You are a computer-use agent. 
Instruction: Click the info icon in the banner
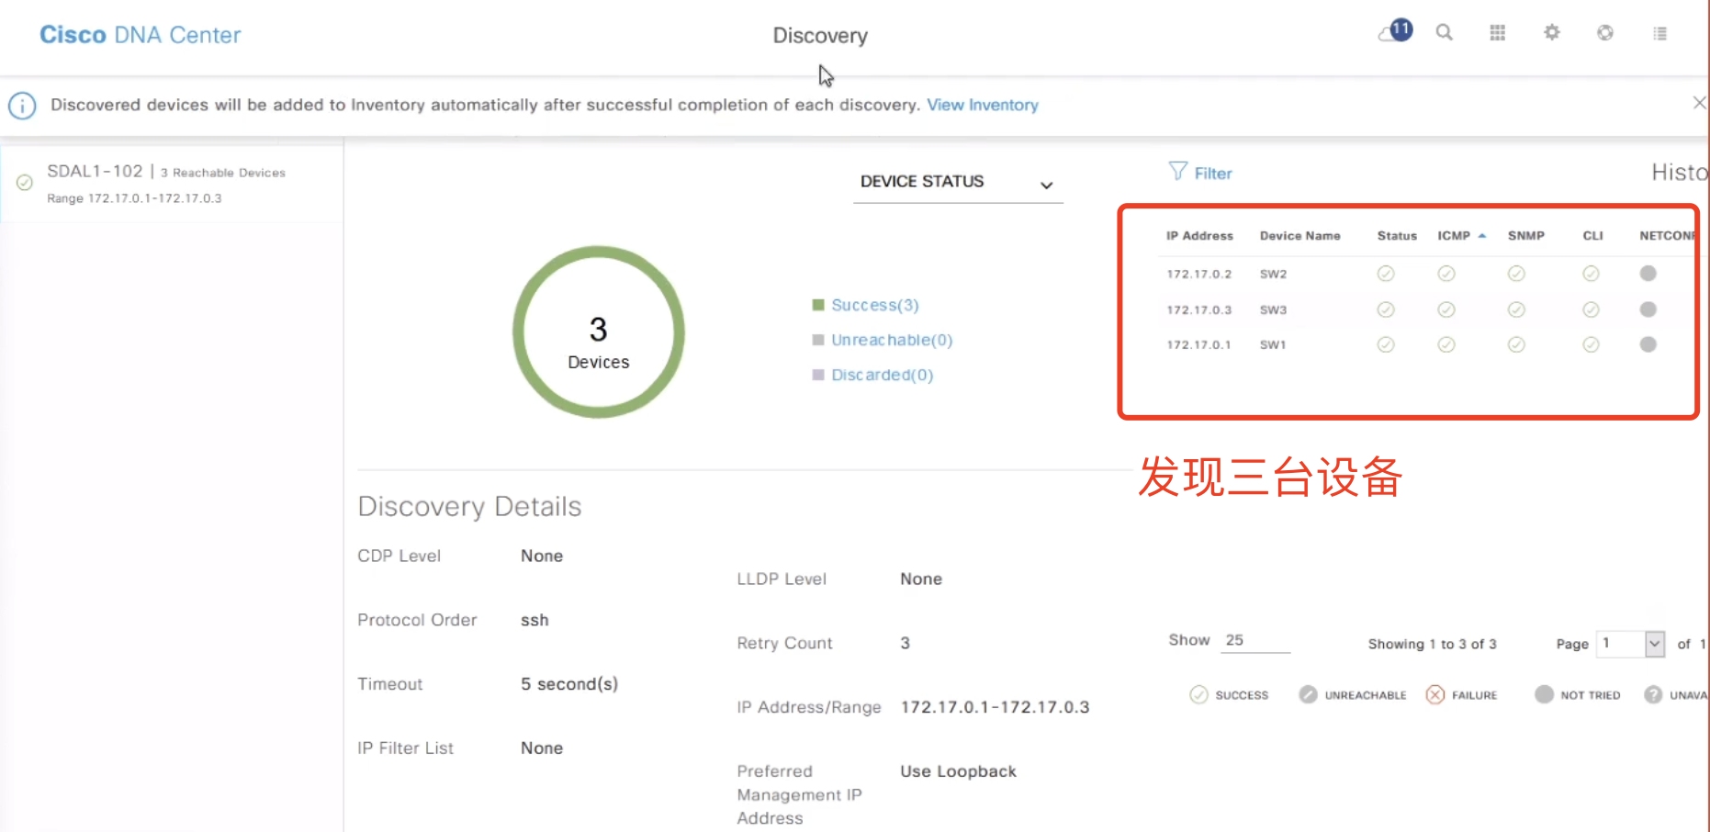22,106
